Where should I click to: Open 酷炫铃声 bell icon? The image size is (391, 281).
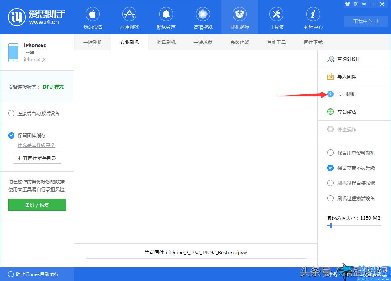click(x=166, y=14)
